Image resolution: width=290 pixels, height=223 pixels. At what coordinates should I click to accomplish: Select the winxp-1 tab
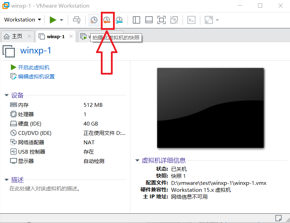pos(56,36)
